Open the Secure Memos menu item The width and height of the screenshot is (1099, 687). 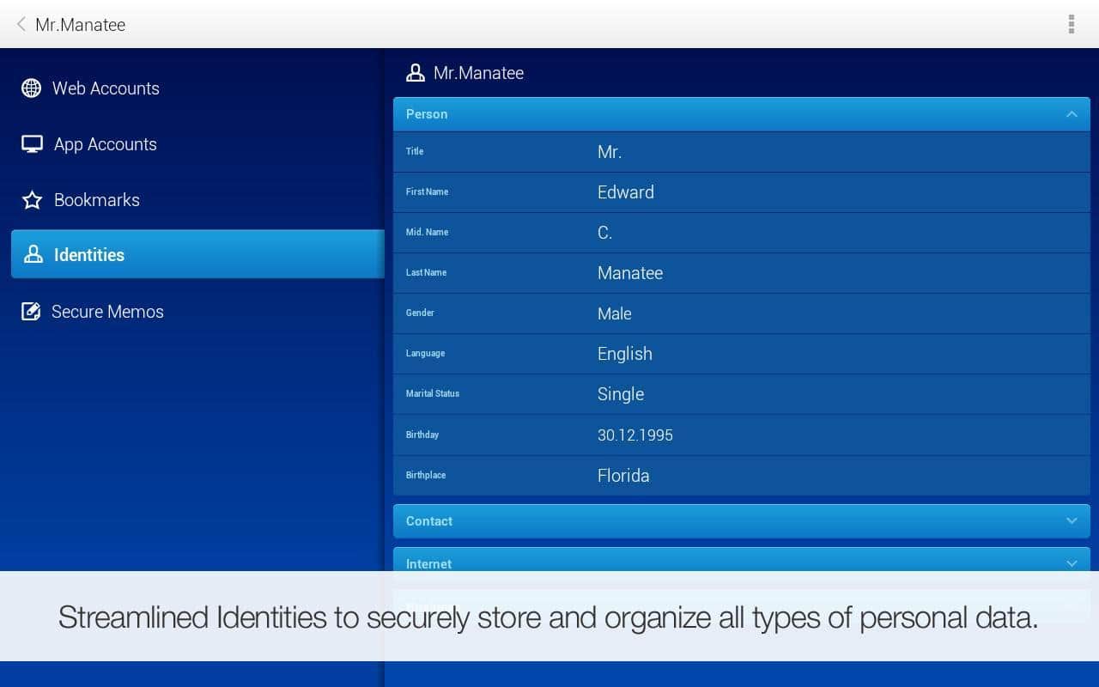tap(107, 312)
